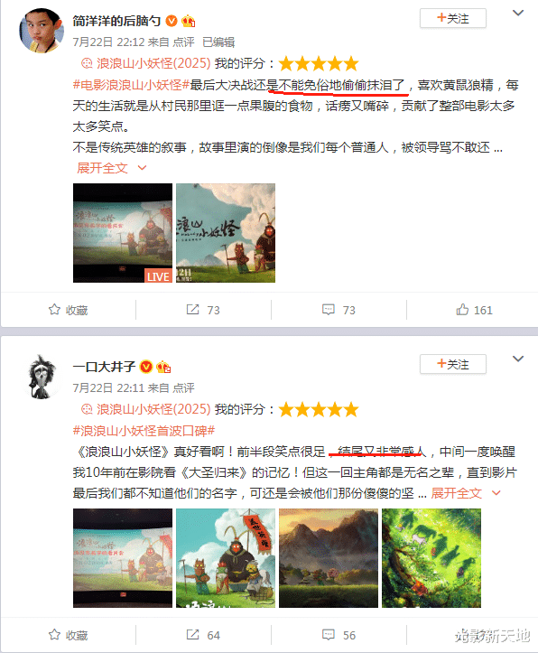538x653 pixels.
Task: Click the star 收藏 icon on first post
Action: (54, 310)
